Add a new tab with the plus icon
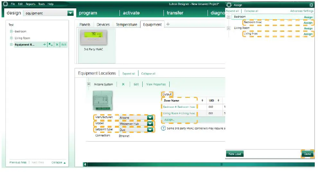Screen dimensions: 318x172 pyautogui.click(x=168, y=24)
